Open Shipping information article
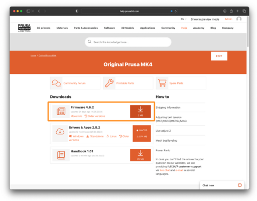 pos(168,108)
